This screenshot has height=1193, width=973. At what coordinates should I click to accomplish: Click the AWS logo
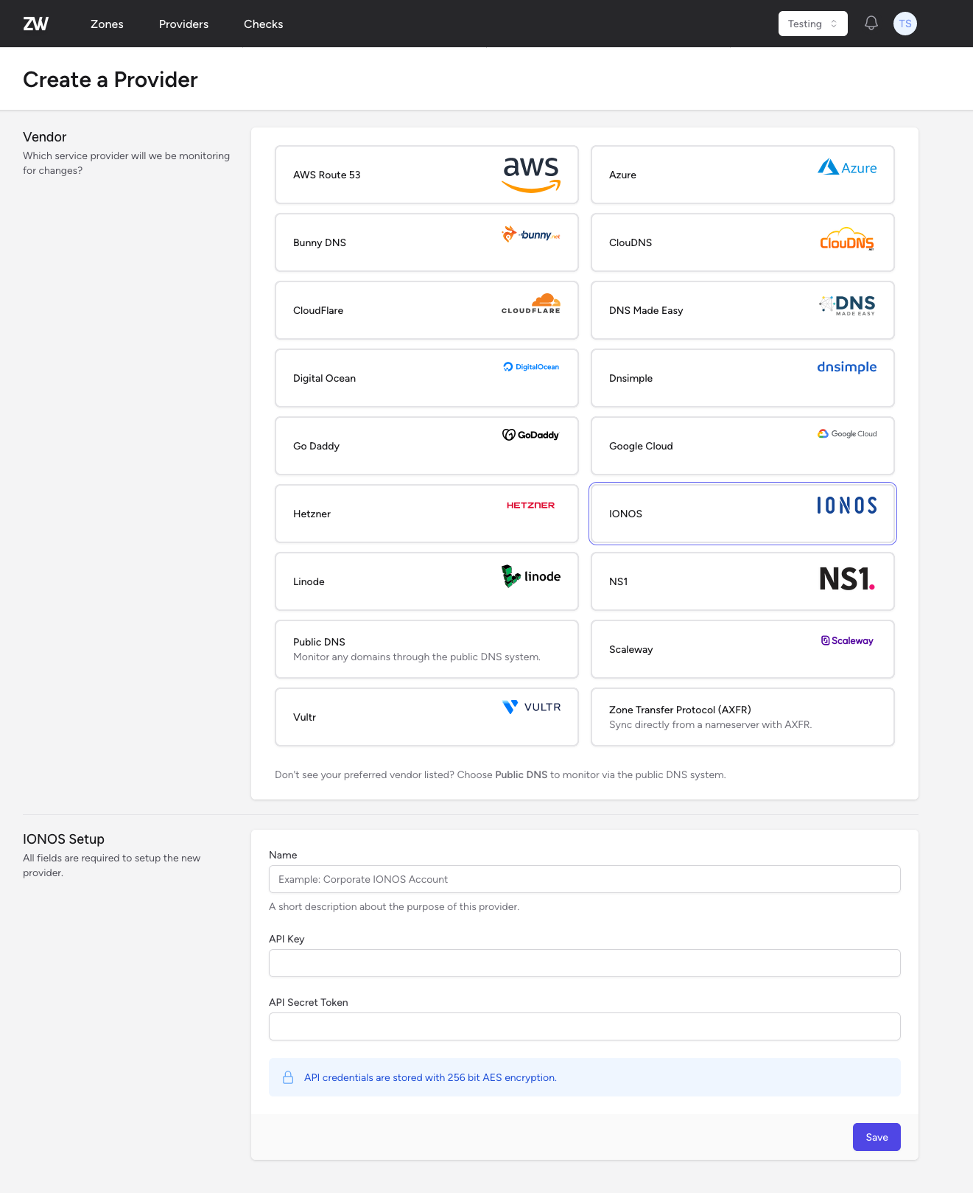pyautogui.click(x=531, y=175)
